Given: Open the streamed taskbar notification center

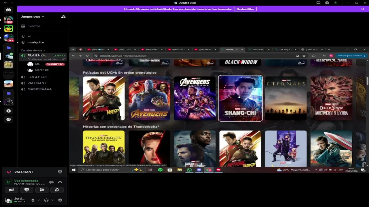Looking at the screenshot, I should click(363, 170).
